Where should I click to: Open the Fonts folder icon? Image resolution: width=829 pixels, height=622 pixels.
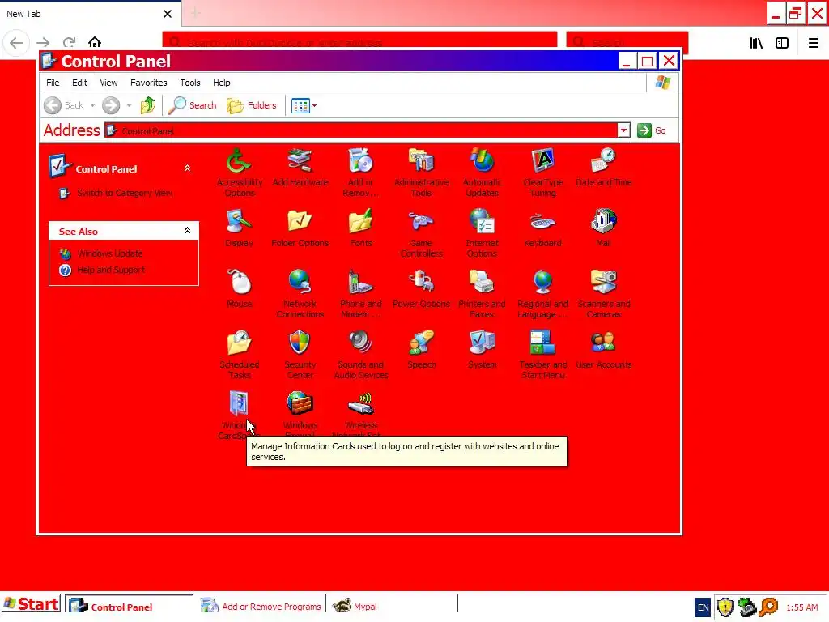360,222
